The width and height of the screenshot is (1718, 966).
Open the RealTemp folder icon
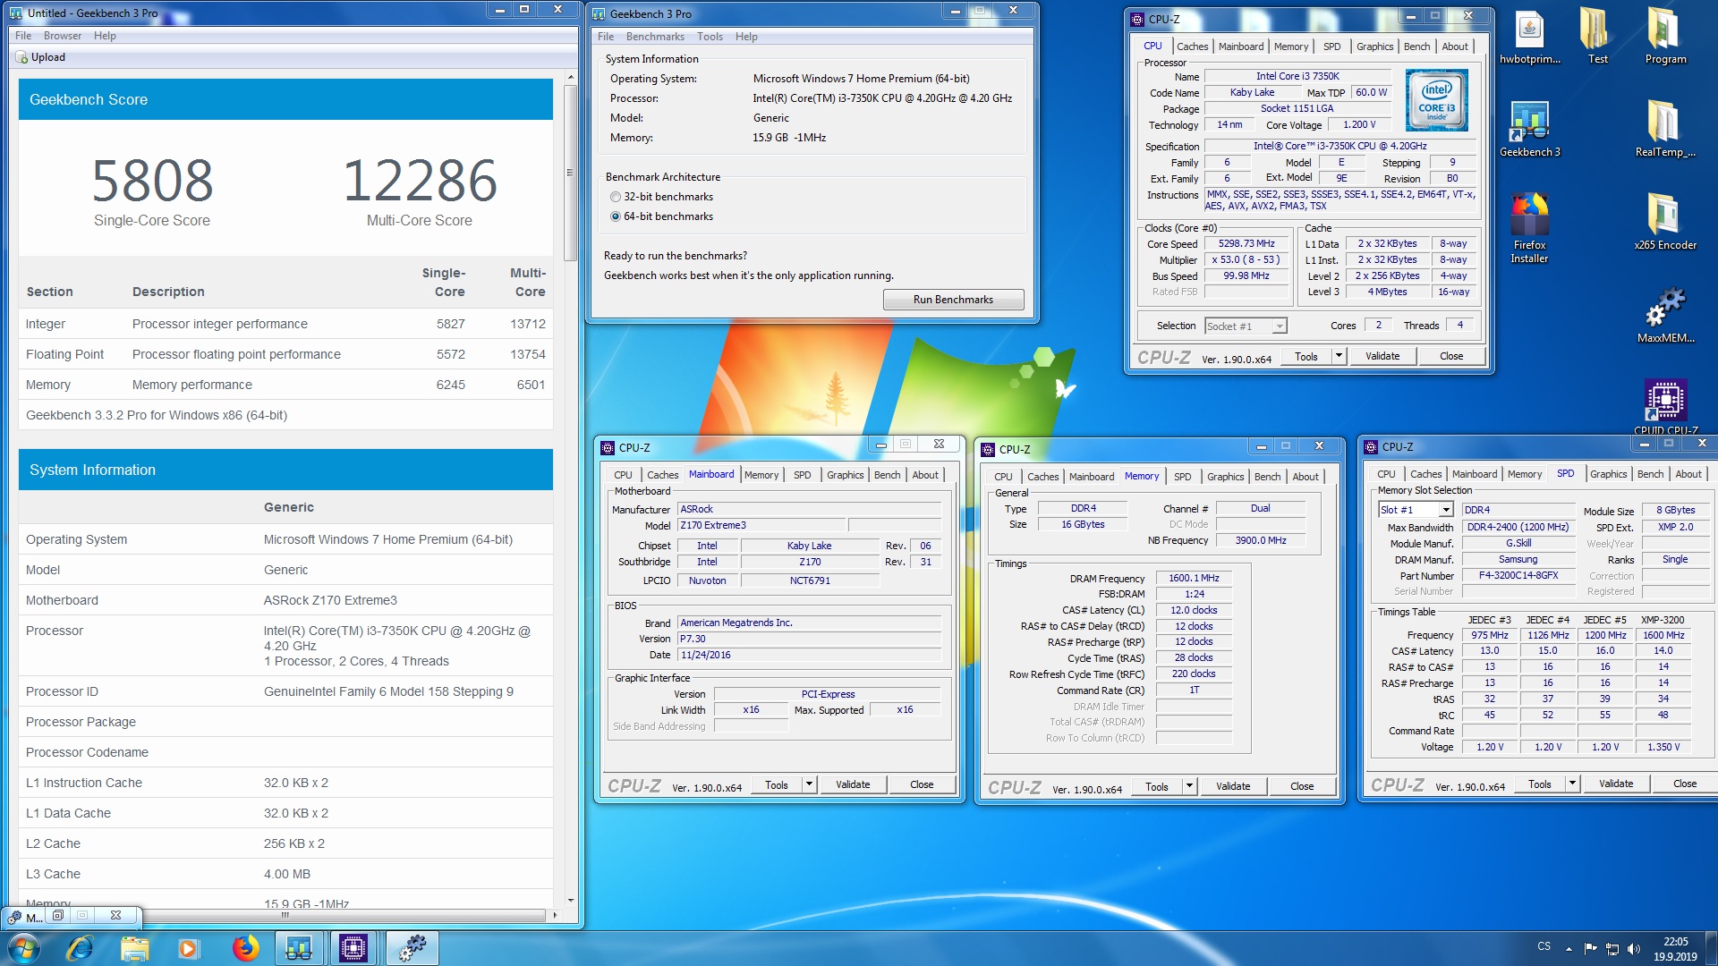coord(1665,129)
